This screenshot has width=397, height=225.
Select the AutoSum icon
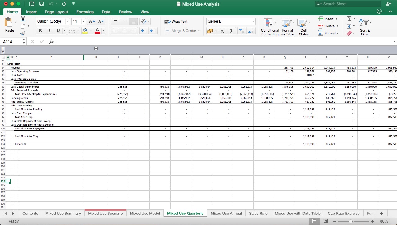click(350, 19)
